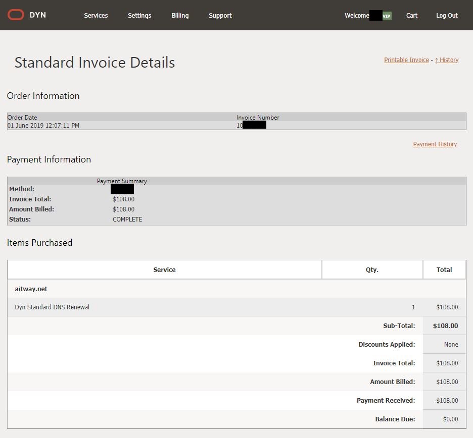Click the Total column header

444,270
